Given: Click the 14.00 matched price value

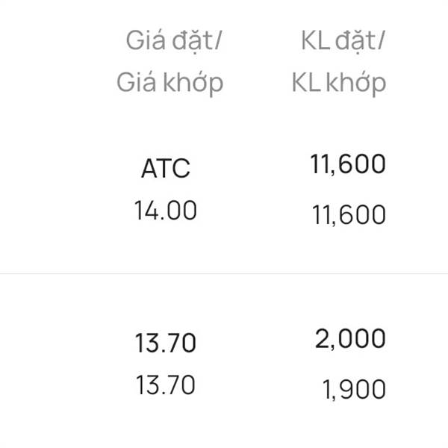Looking at the screenshot, I should point(166,211).
